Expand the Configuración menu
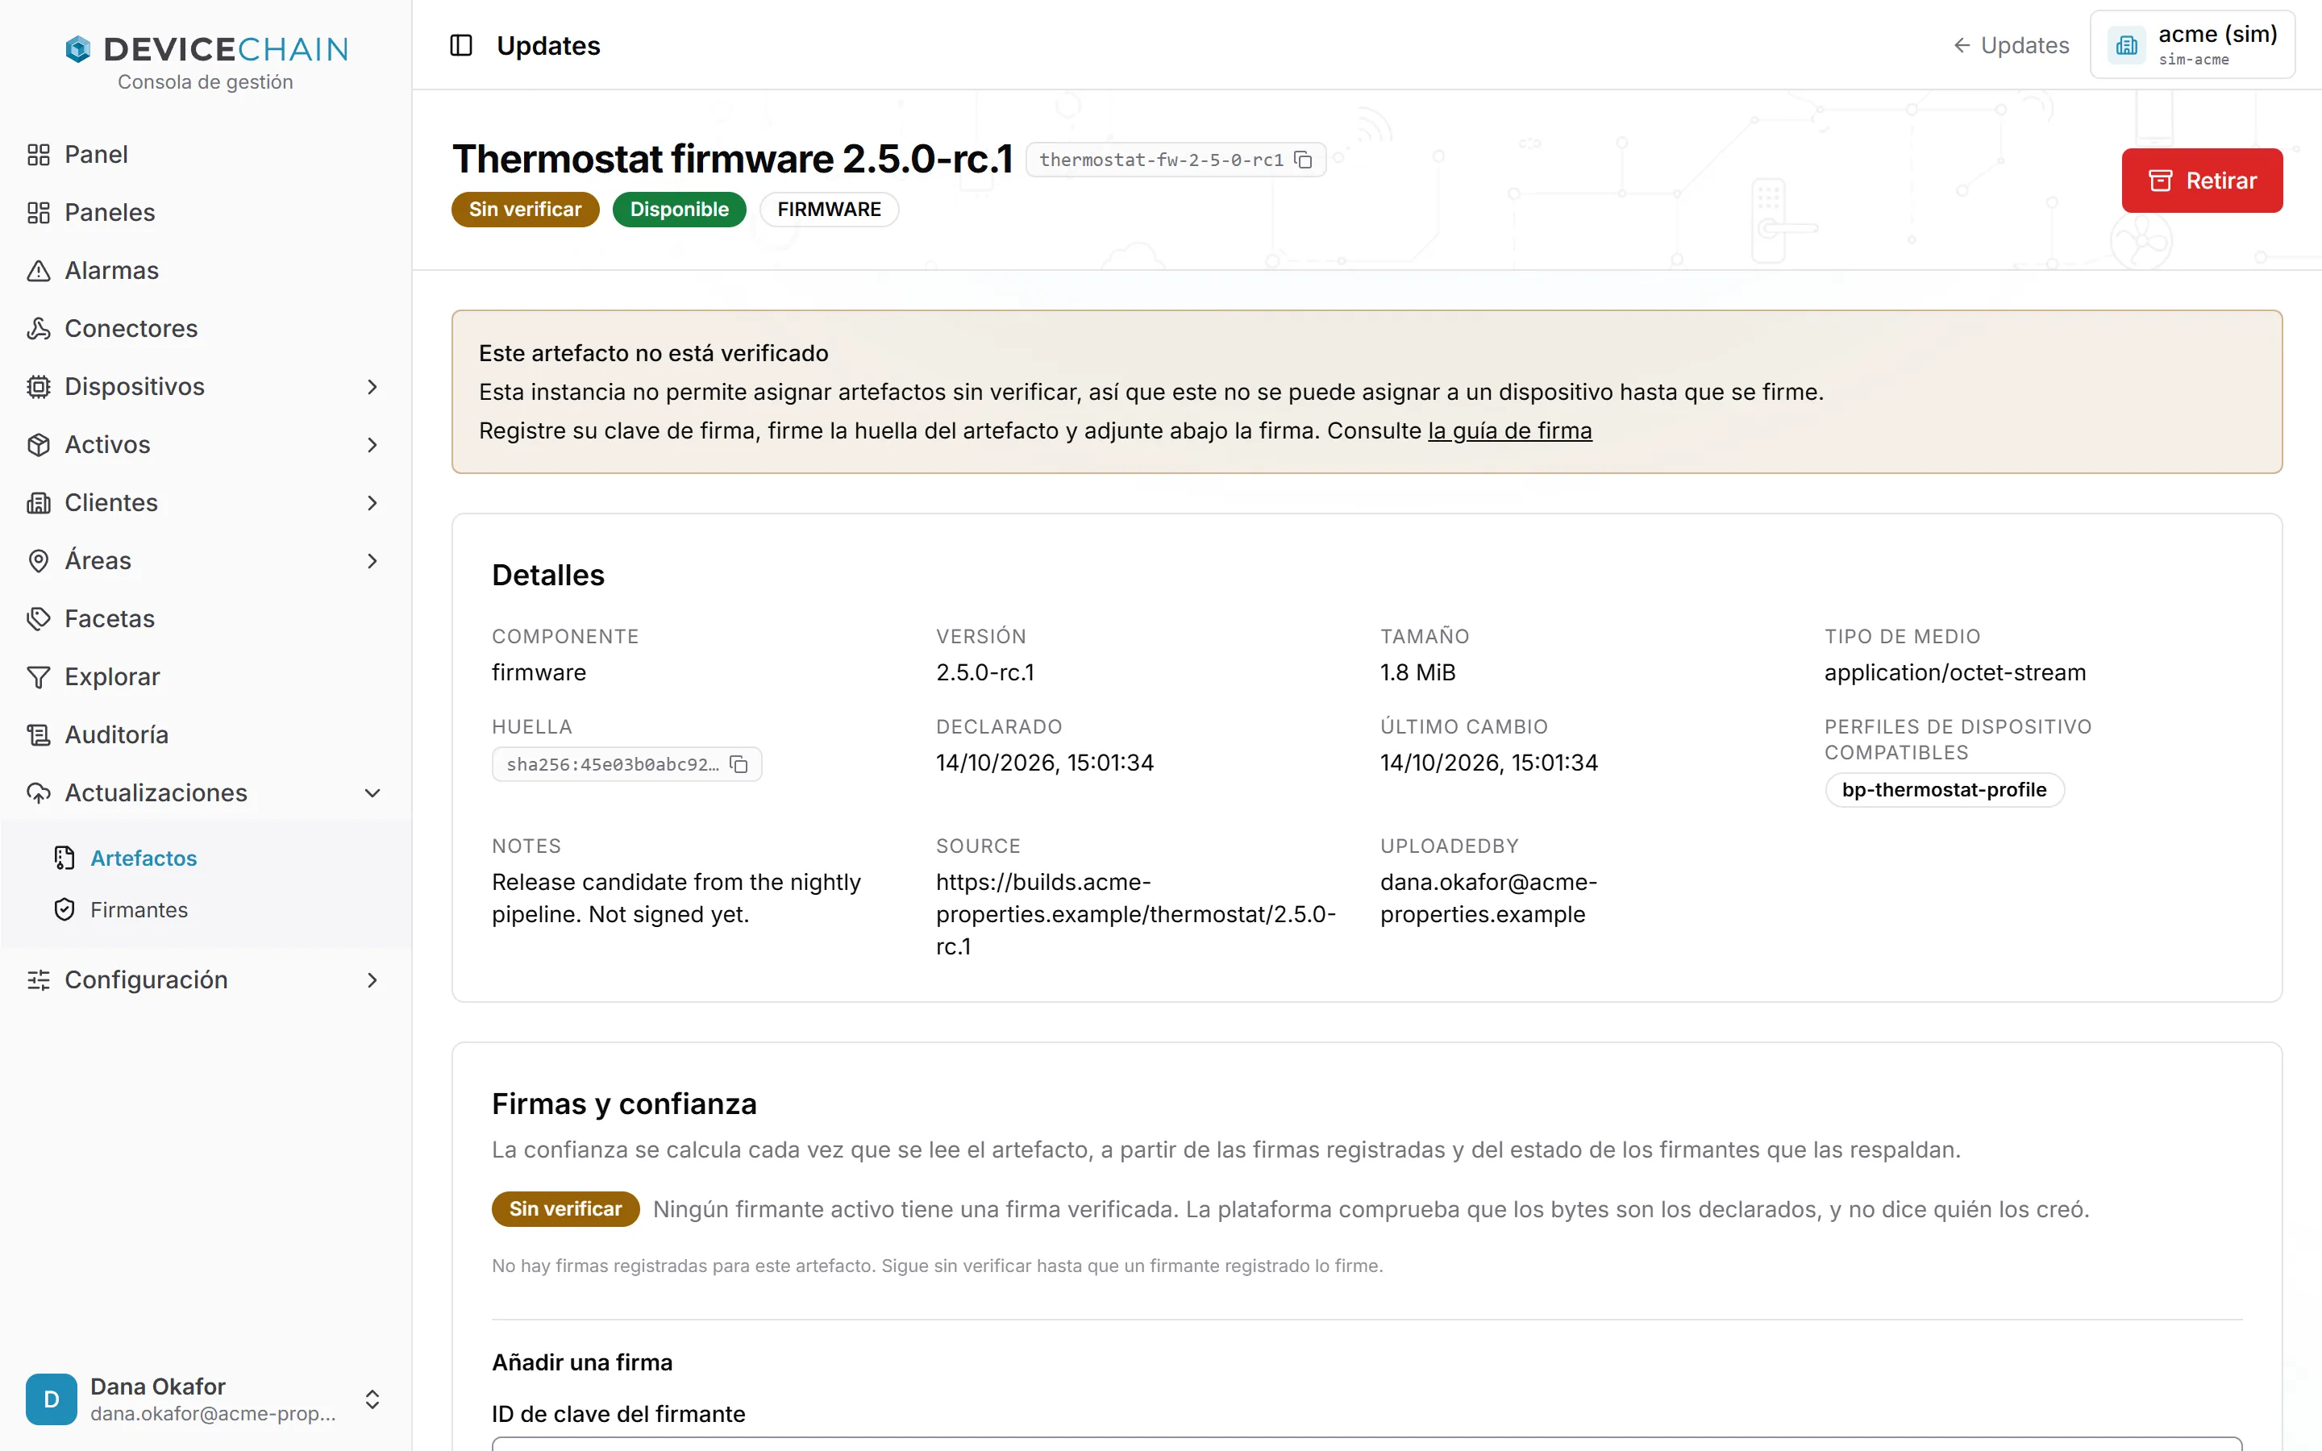Image resolution: width=2322 pixels, height=1451 pixels. [x=206, y=979]
